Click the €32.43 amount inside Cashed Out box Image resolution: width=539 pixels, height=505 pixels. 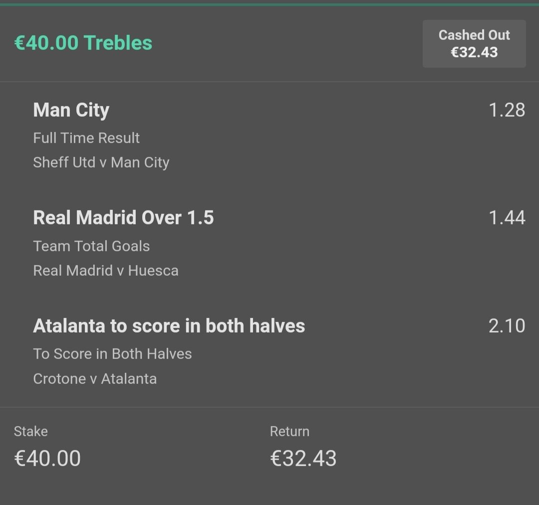[x=474, y=52]
